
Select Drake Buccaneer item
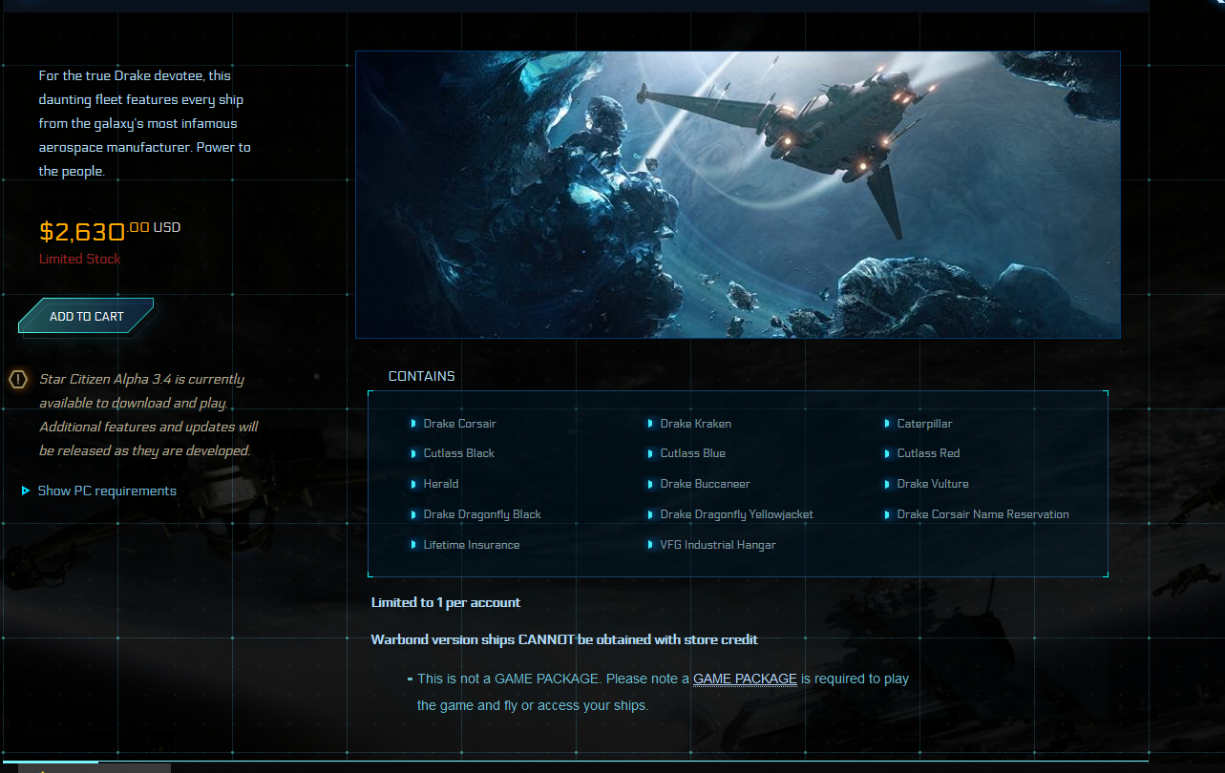(x=705, y=484)
